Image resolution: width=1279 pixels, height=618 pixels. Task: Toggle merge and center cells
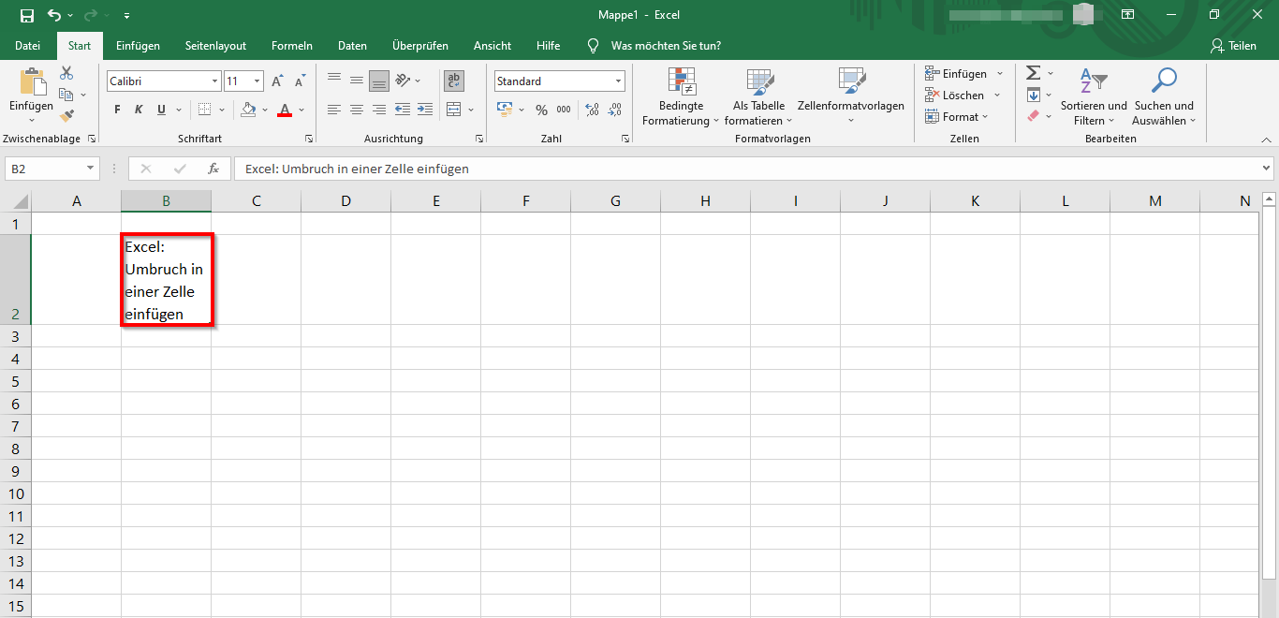(x=454, y=110)
